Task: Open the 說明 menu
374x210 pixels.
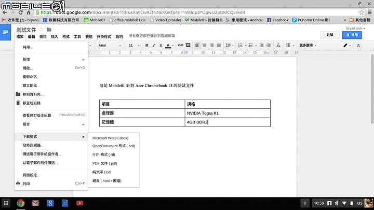Action: tap(119, 37)
